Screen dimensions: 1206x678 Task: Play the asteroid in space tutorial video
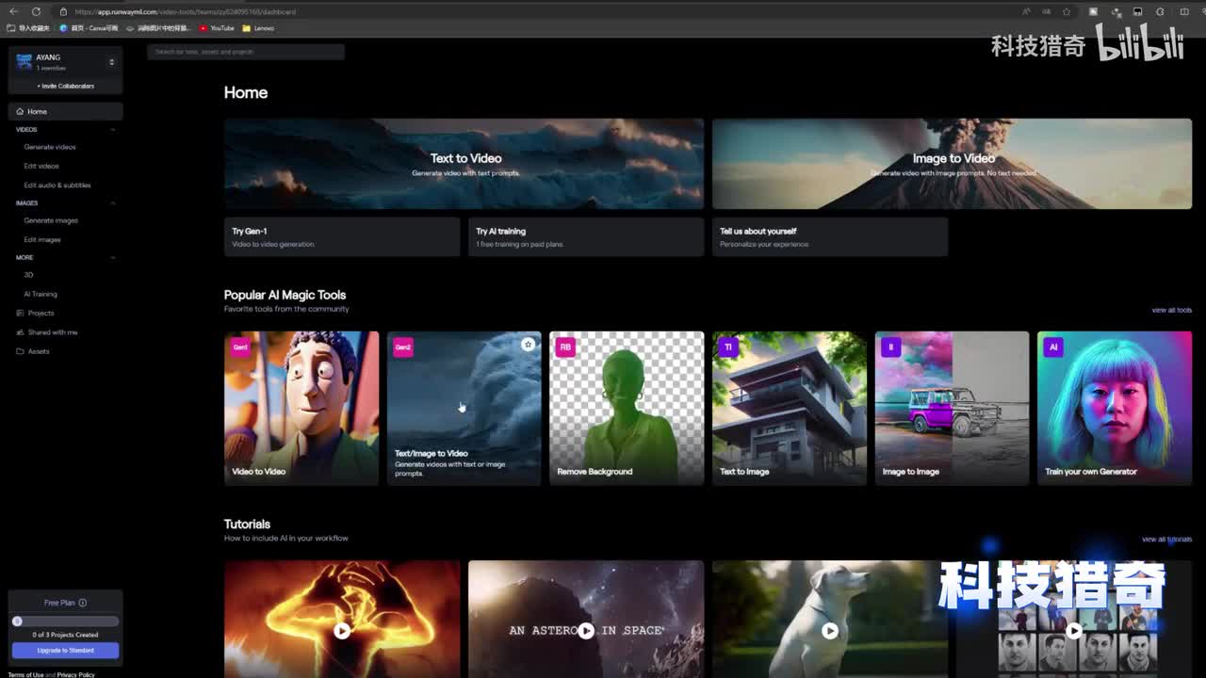coord(586,631)
